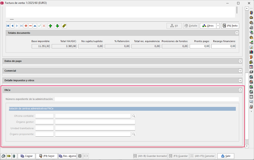Screen dimensions: 254x160
Task: Expand the Datos de pago section
Action: 240,61
